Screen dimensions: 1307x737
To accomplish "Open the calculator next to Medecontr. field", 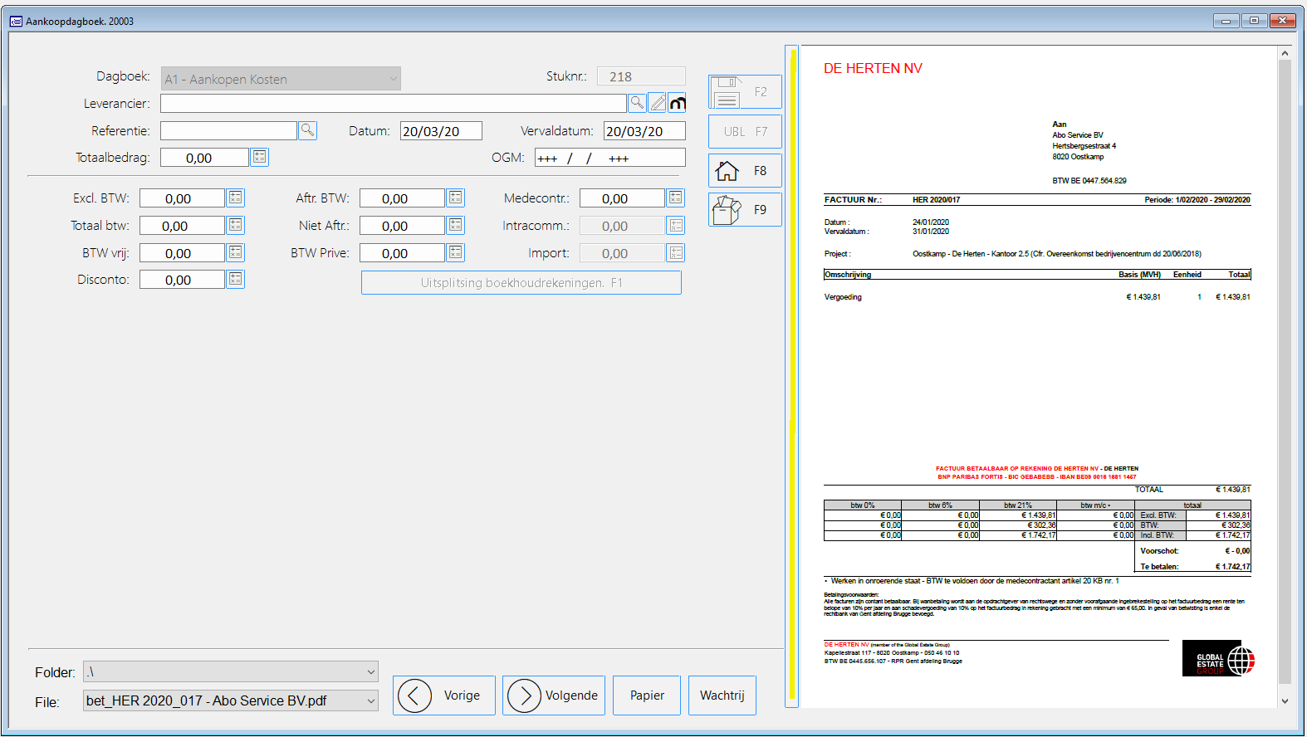I will 676,198.
